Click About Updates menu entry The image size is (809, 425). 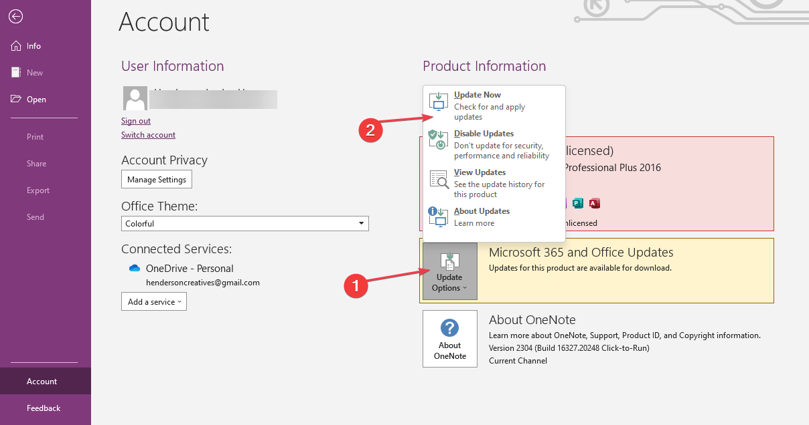pyautogui.click(x=494, y=217)
